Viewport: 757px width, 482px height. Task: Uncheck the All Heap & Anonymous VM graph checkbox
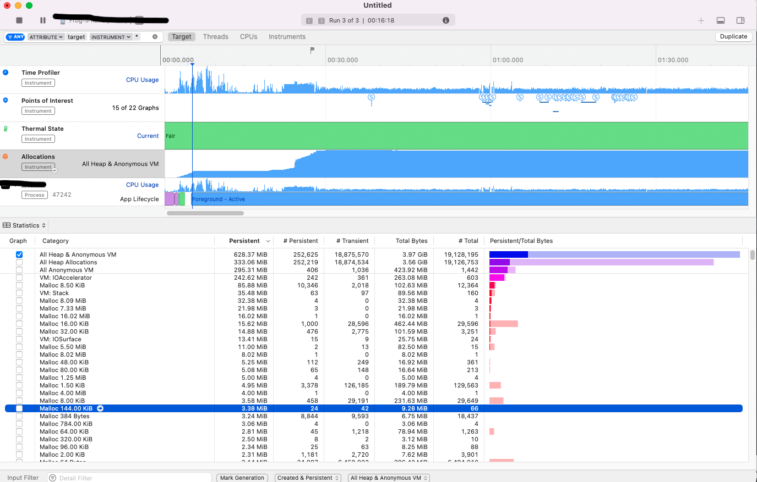tap(19, 254)
